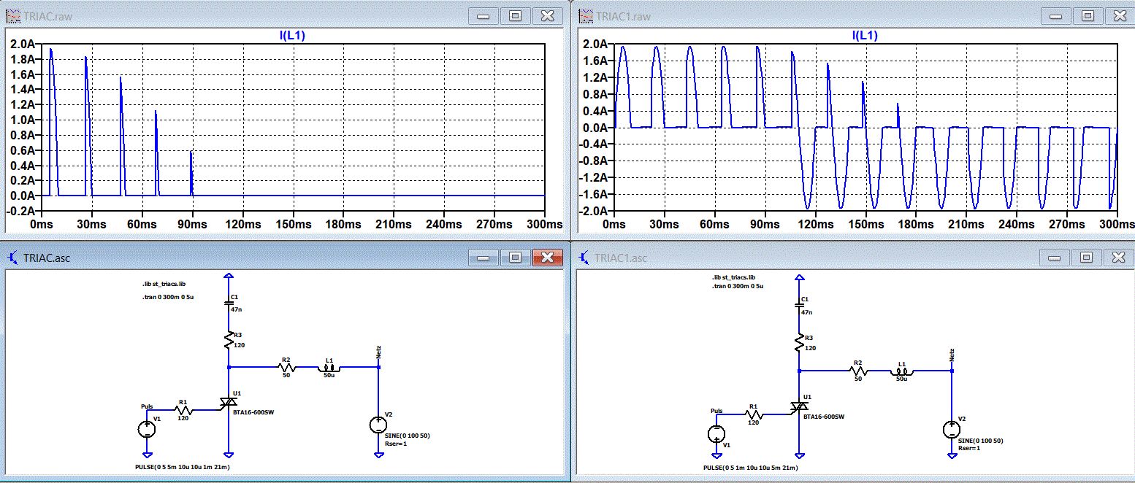Maximize the TRIAC1.raw plot window

1087,15
